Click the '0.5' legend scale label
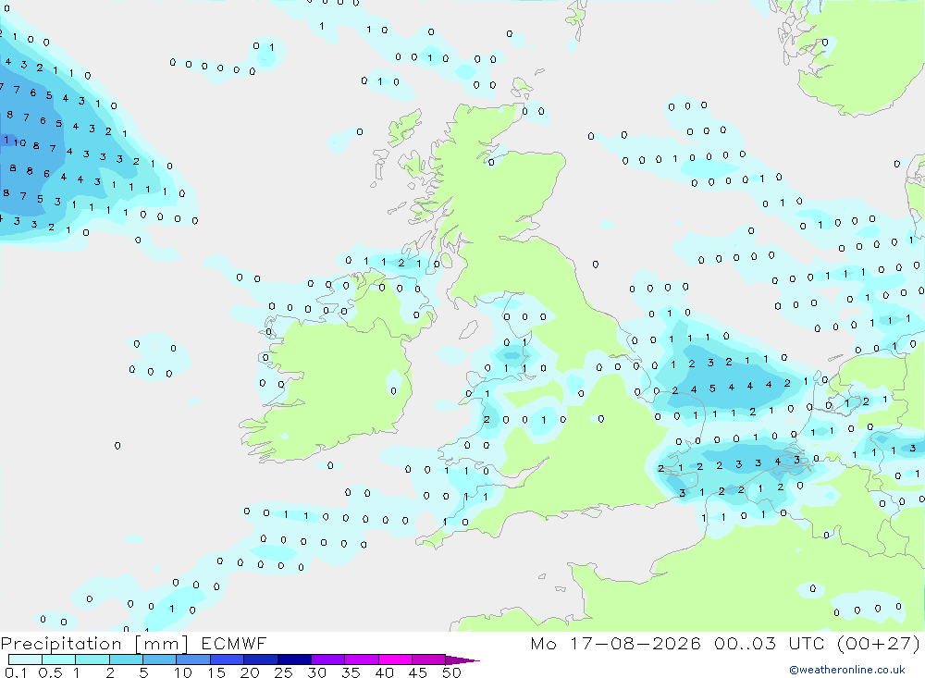This screenshot has width=925, height=678. (50, 672)
